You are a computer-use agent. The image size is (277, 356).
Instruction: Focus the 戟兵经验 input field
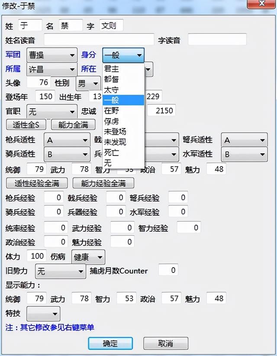(116, 197)
